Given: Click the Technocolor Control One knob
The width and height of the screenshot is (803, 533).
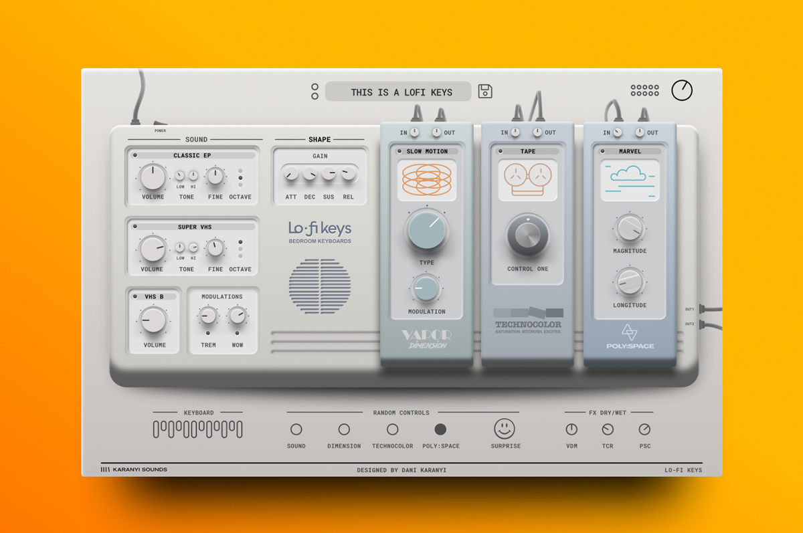Looking at the screenshot, I should coord(528,236).
